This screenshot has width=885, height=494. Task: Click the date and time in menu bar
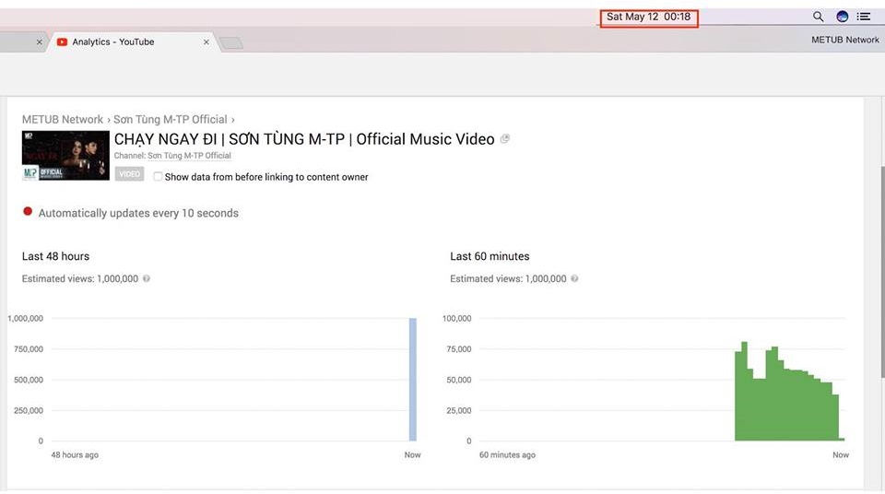(648, 17)
